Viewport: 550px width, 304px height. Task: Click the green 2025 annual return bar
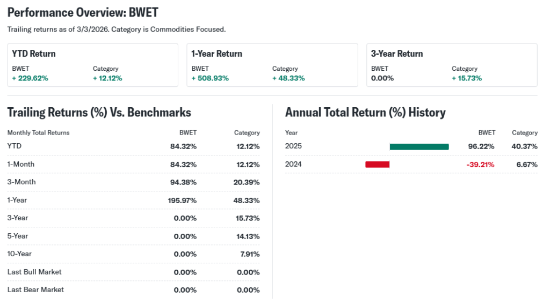click(x=419, y=146)
